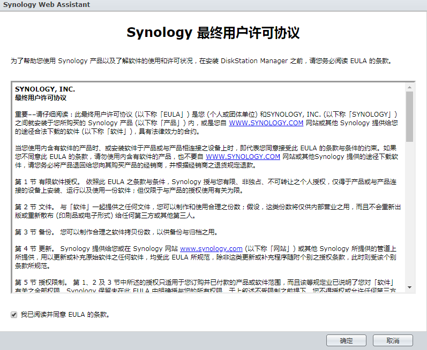Click the EULA scrollbar up arrow

tap(409, 87)
